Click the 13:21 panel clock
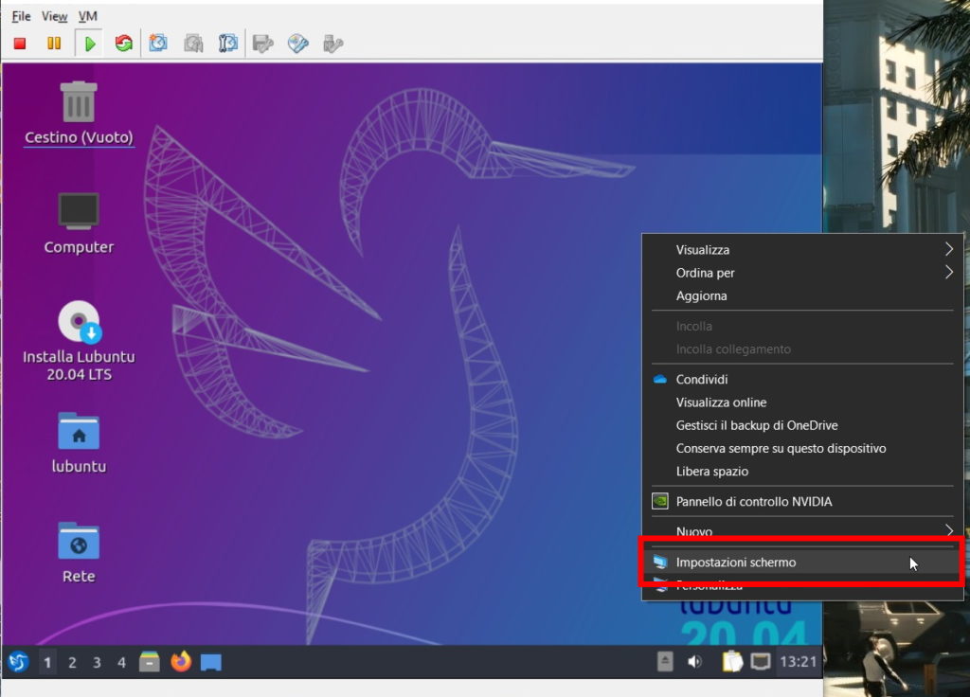The height and width of the screenshot is (697, 970). [x=798, y=662]
